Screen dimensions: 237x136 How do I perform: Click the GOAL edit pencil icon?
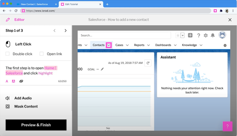[x=102, y=69]
